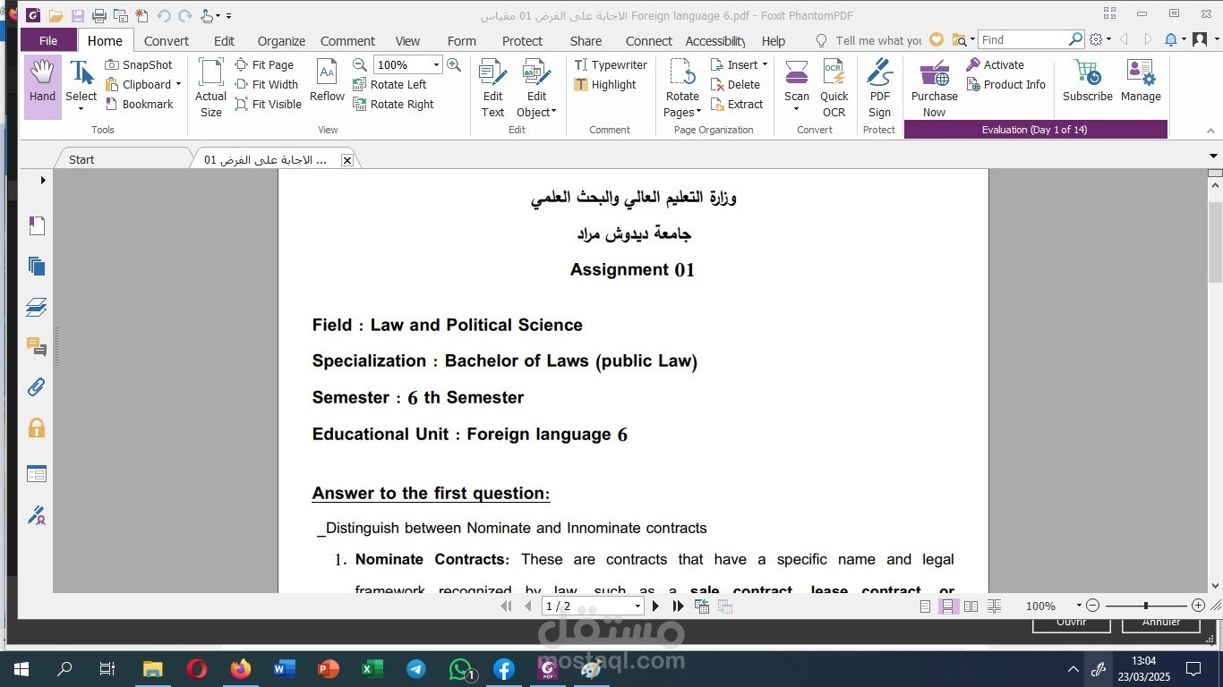Image resolution: width=1223 pixels, height=687 pixels.
Task: Choose Fit Width view
Action: pos(266,84)
